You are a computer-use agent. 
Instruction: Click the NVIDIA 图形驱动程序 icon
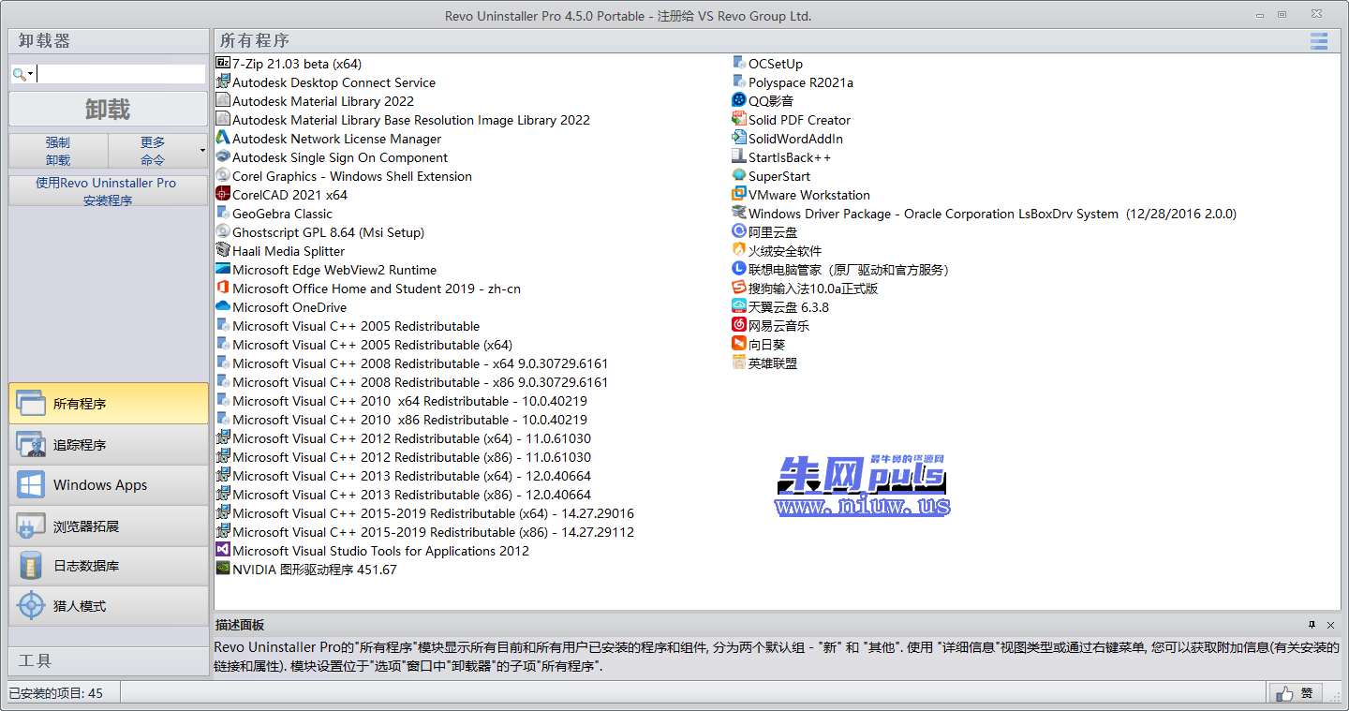coord(223,569)
